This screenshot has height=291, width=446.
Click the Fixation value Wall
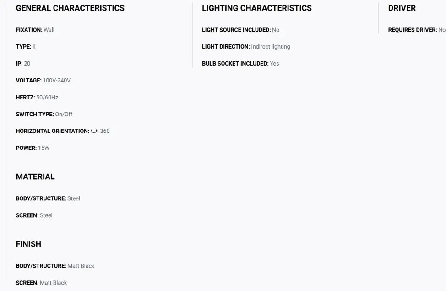[x=49, y=30]
